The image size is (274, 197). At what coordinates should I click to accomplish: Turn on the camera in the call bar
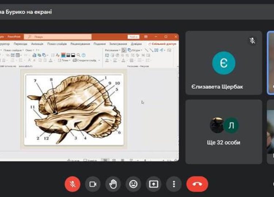(93, 184)
